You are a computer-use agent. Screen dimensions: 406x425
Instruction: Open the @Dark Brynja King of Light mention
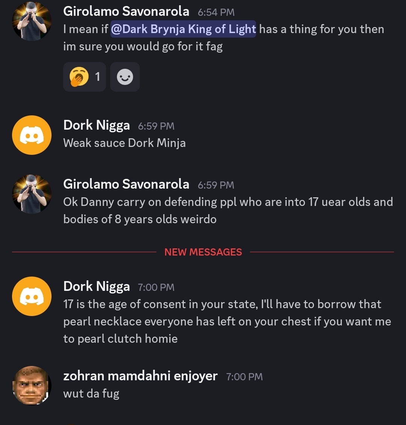(183, 29)
